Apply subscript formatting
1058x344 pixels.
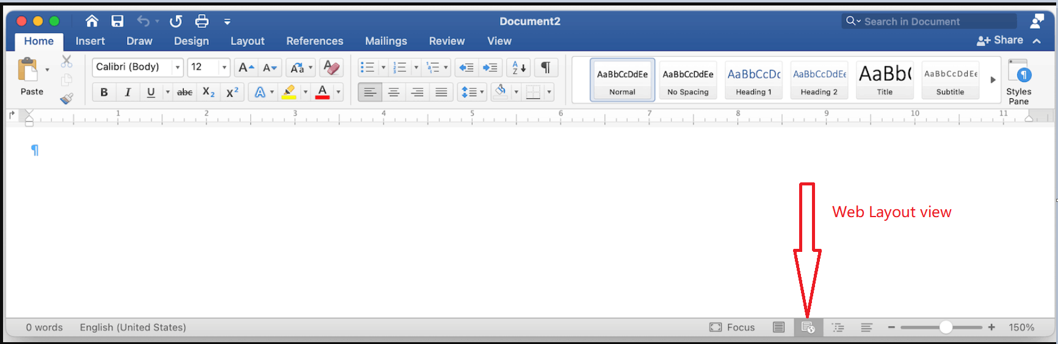pyautogui.click(x=209, y=92)
